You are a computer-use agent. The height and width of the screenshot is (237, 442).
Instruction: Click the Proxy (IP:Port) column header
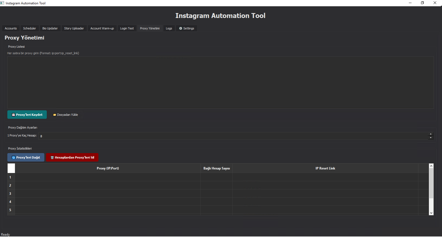coord(108,168)
